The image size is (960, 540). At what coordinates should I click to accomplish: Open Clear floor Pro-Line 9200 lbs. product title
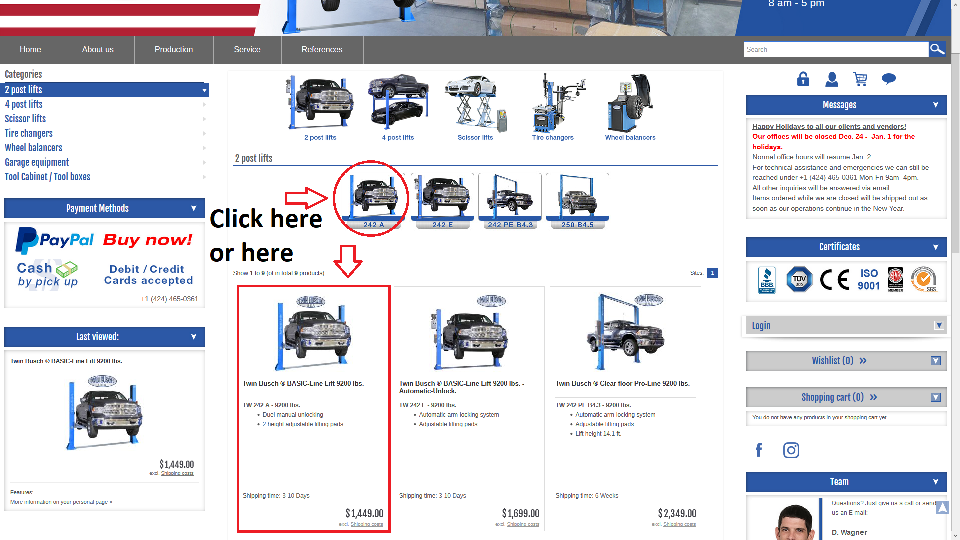[x=623, y=383]
